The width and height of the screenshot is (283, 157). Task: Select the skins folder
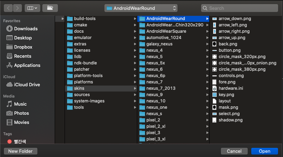click(x=101, y=88)
